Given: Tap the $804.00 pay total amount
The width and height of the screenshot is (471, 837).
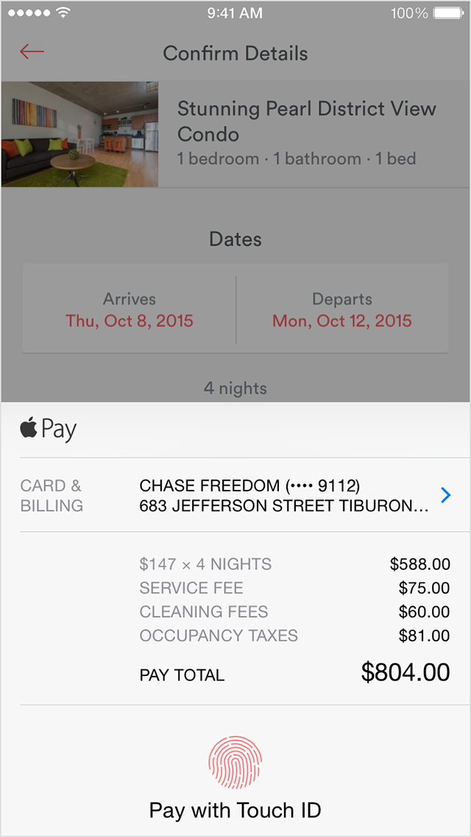Looking at the screenshot, I should click(x=406, y=672).
